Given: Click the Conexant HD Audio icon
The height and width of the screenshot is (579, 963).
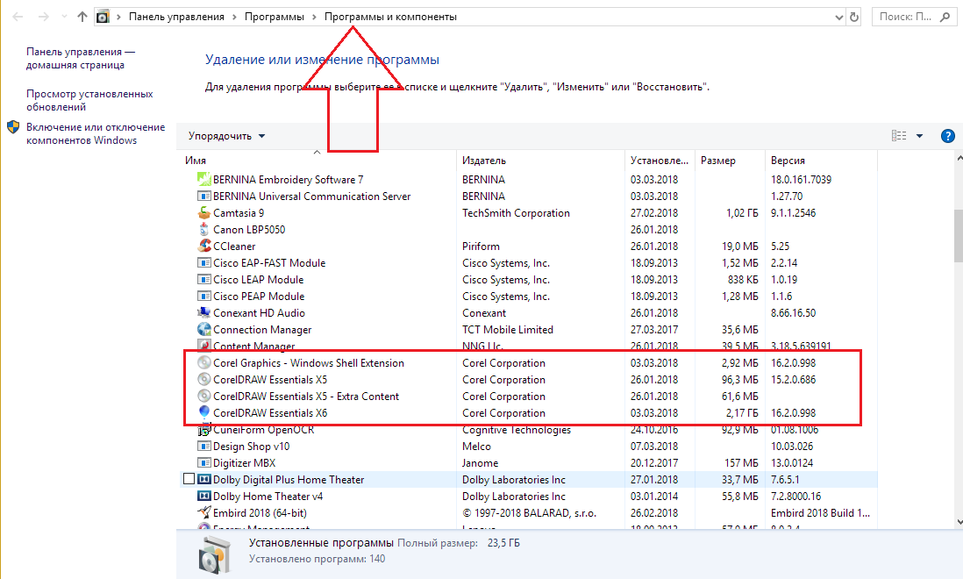Looking at the screenshot, I should point(203,313).
